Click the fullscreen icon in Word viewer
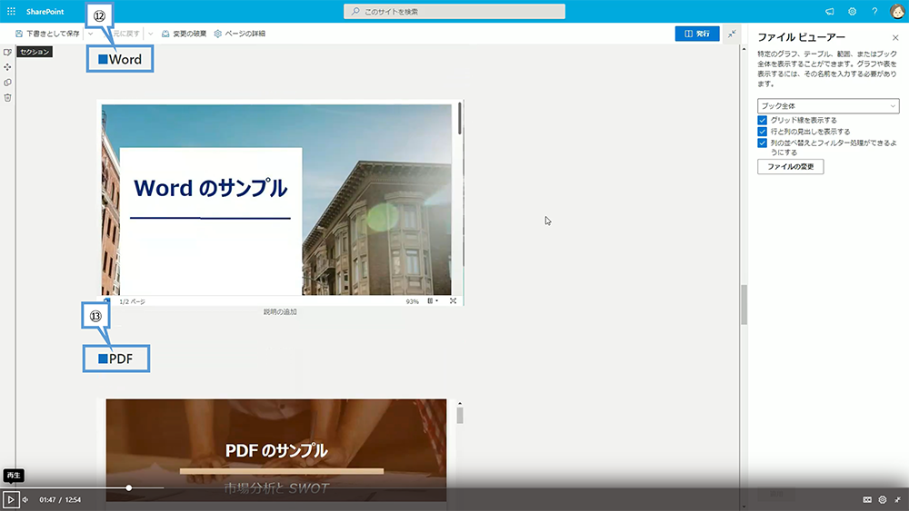This screenshot has height=511, width=909. click(454, 301)
